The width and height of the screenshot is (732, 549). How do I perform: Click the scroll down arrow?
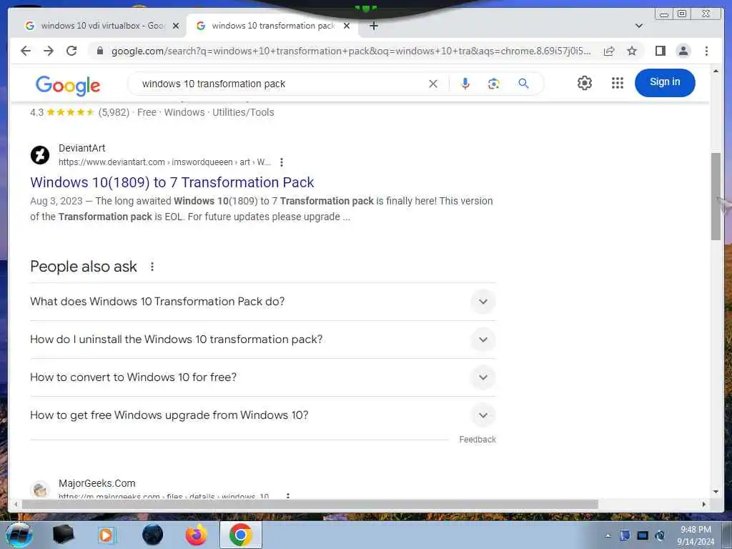tap(716, 492)
